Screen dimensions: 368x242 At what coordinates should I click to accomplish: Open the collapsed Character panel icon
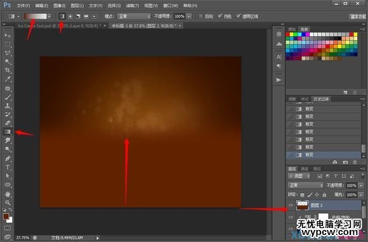[x=279, y=57]
